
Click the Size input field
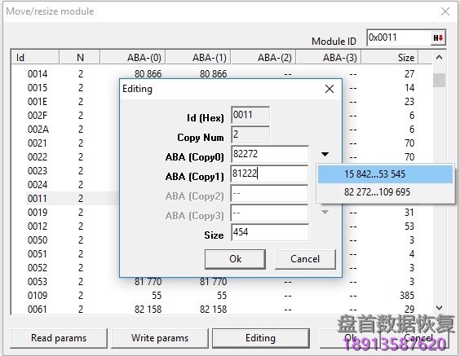270,232
